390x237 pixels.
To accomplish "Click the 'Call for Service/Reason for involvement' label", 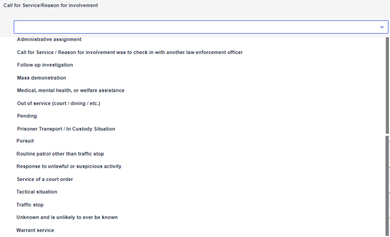I will [x=50, y=5].
